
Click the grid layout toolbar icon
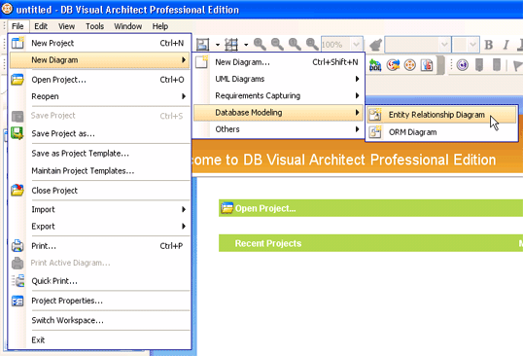click(x=231, y=44)
